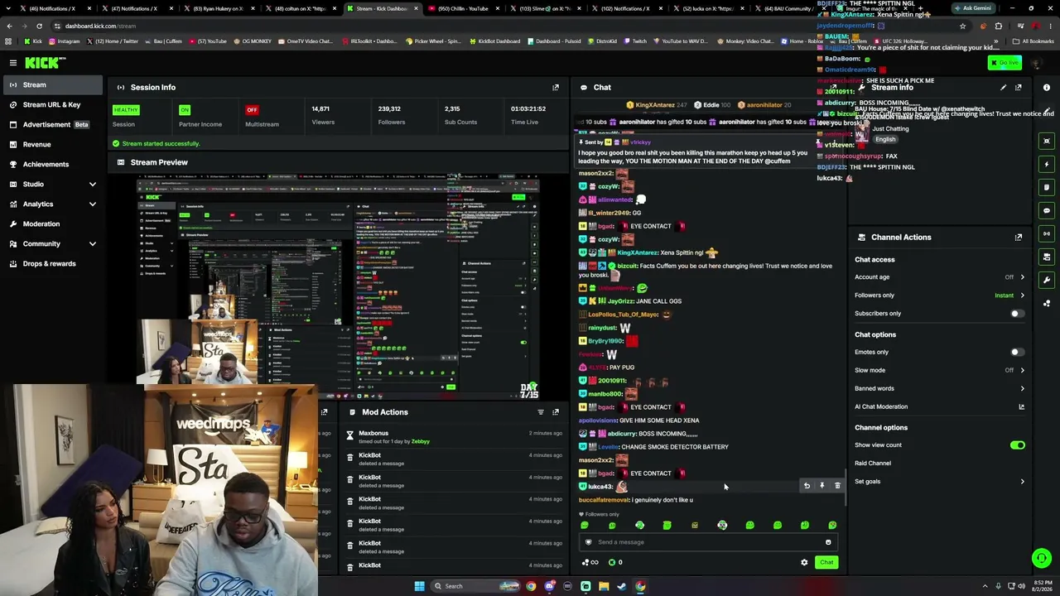Image resolution: width=1060 pixels, height=596 pixels.
Task: Open the info icon in right rail
Action: click(x=1047, y=87)
